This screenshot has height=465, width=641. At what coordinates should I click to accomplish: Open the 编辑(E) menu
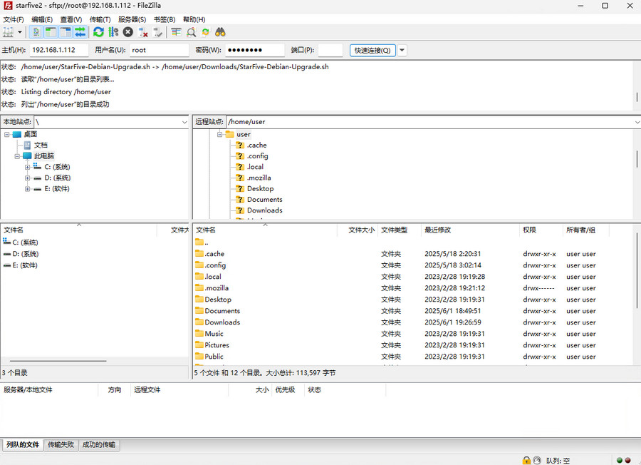[x=42, y=19]
